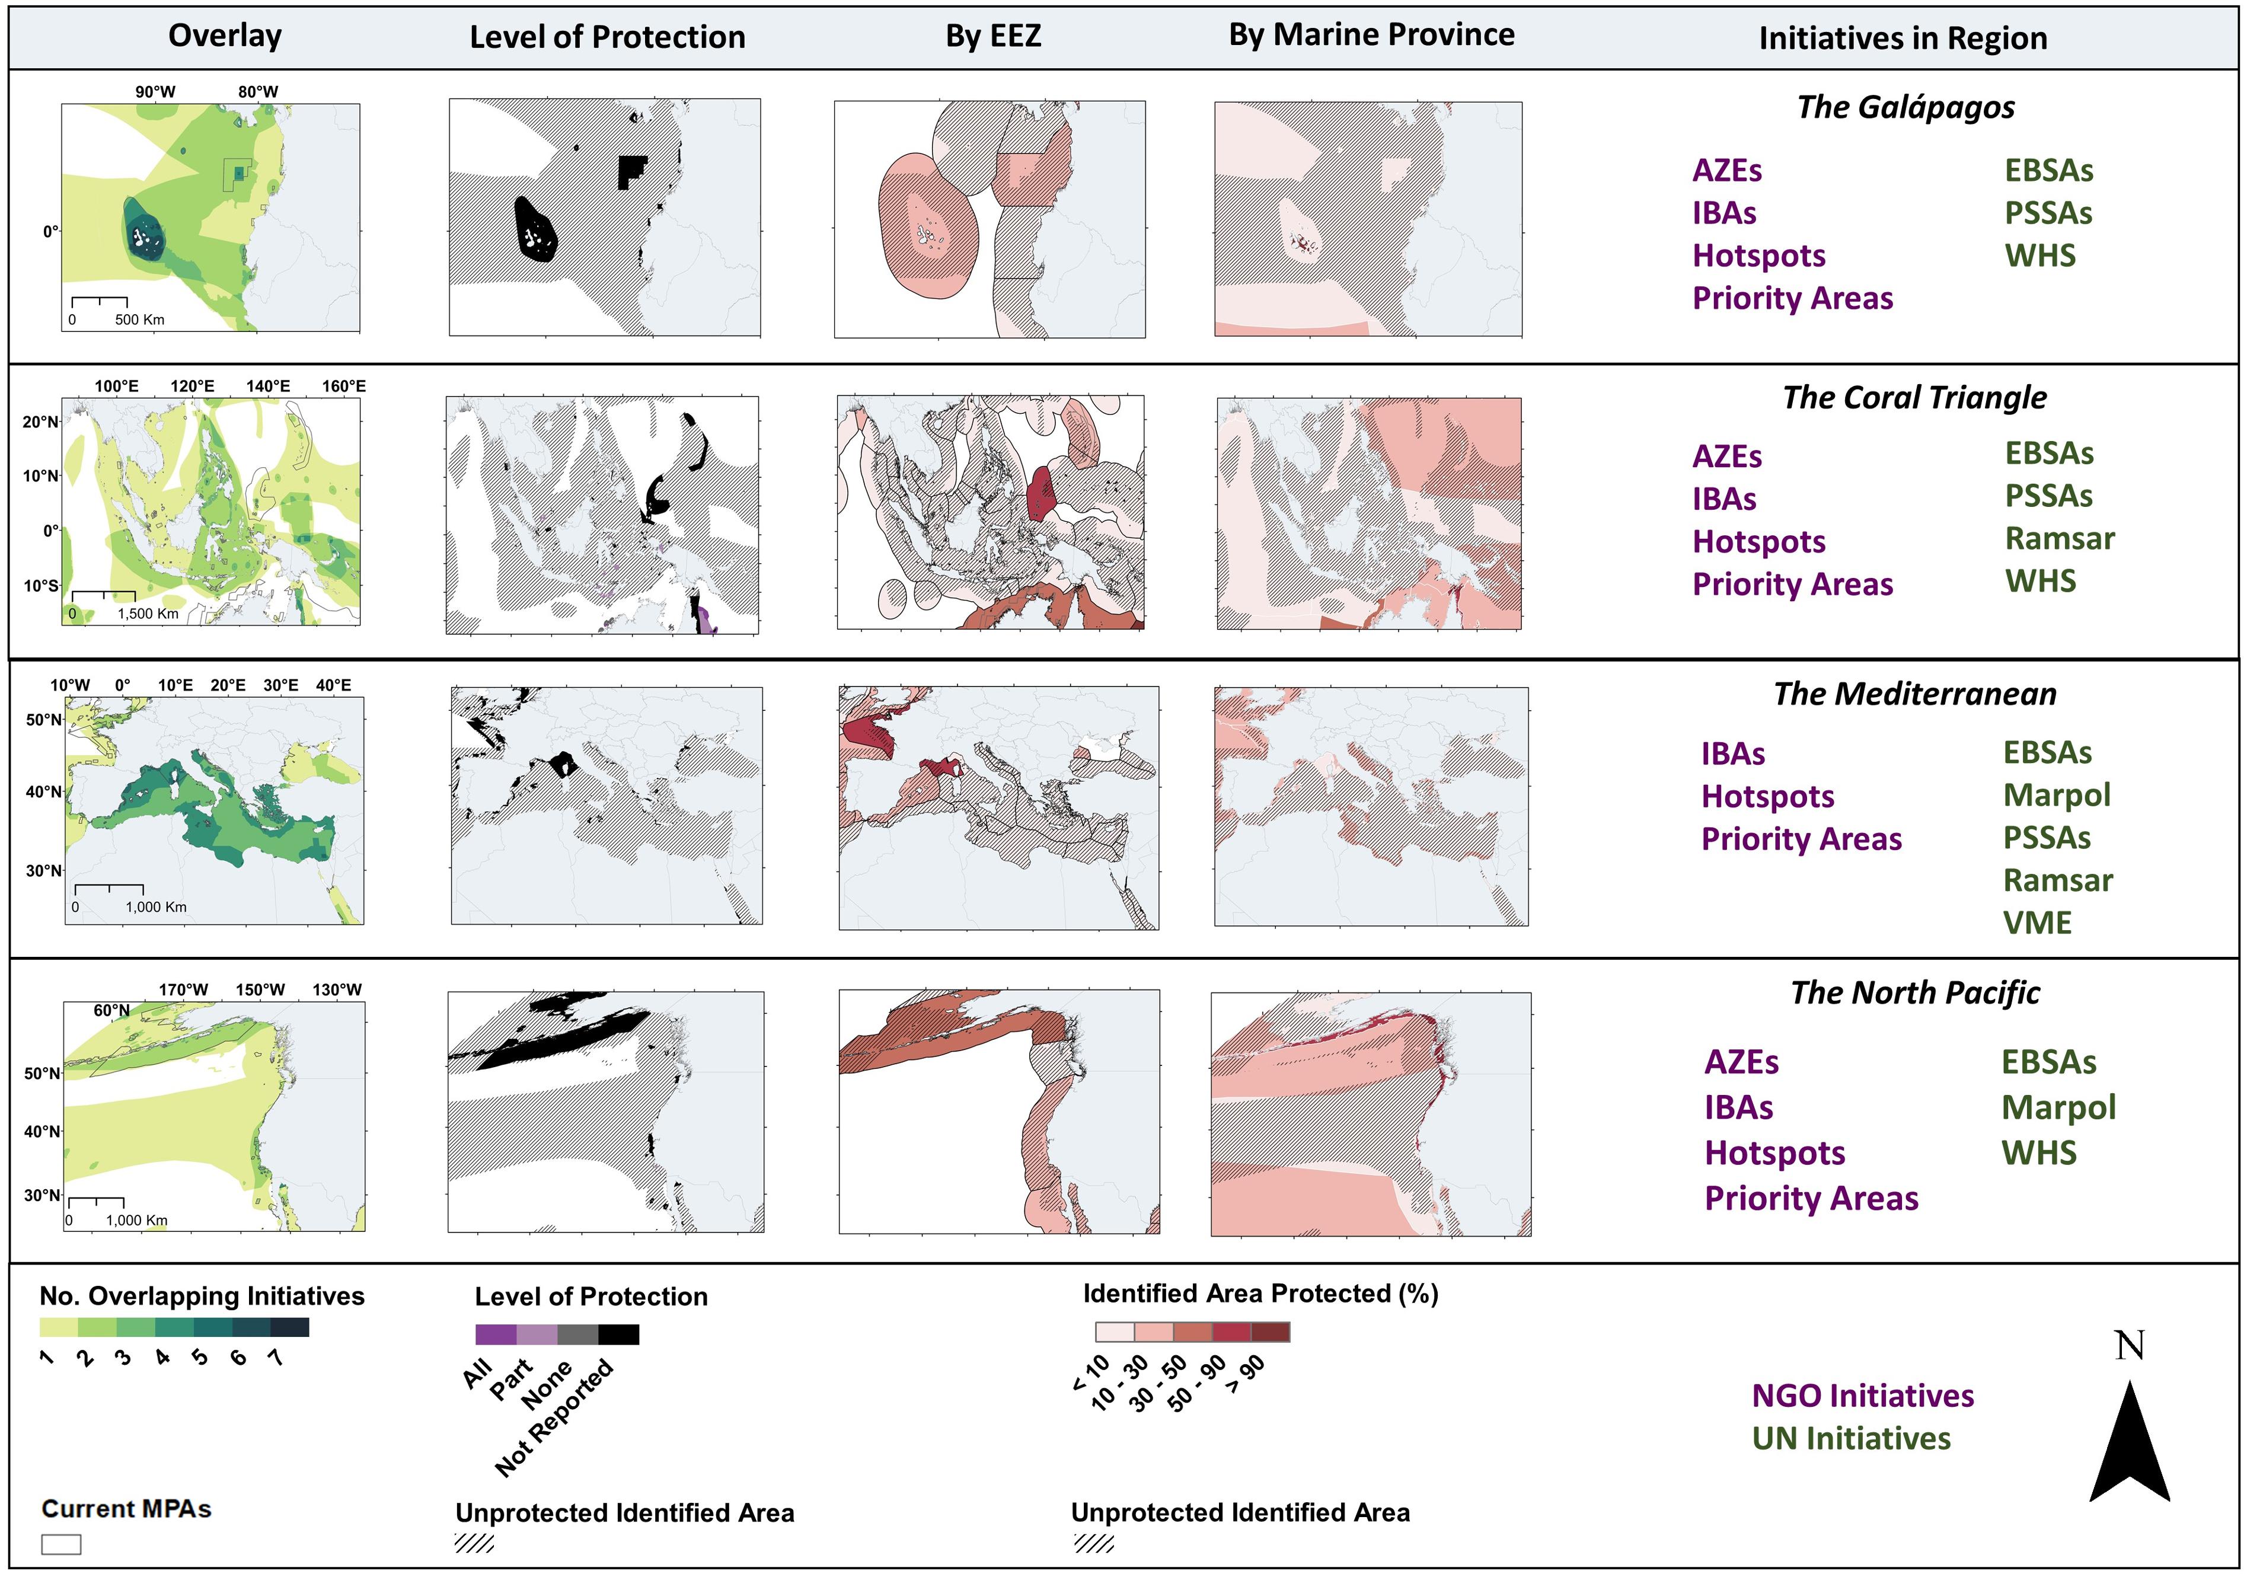Open the Coral Triangle Marine Province map
The width and height of the screenshot is (2247, 1574).
[1369, 513]
